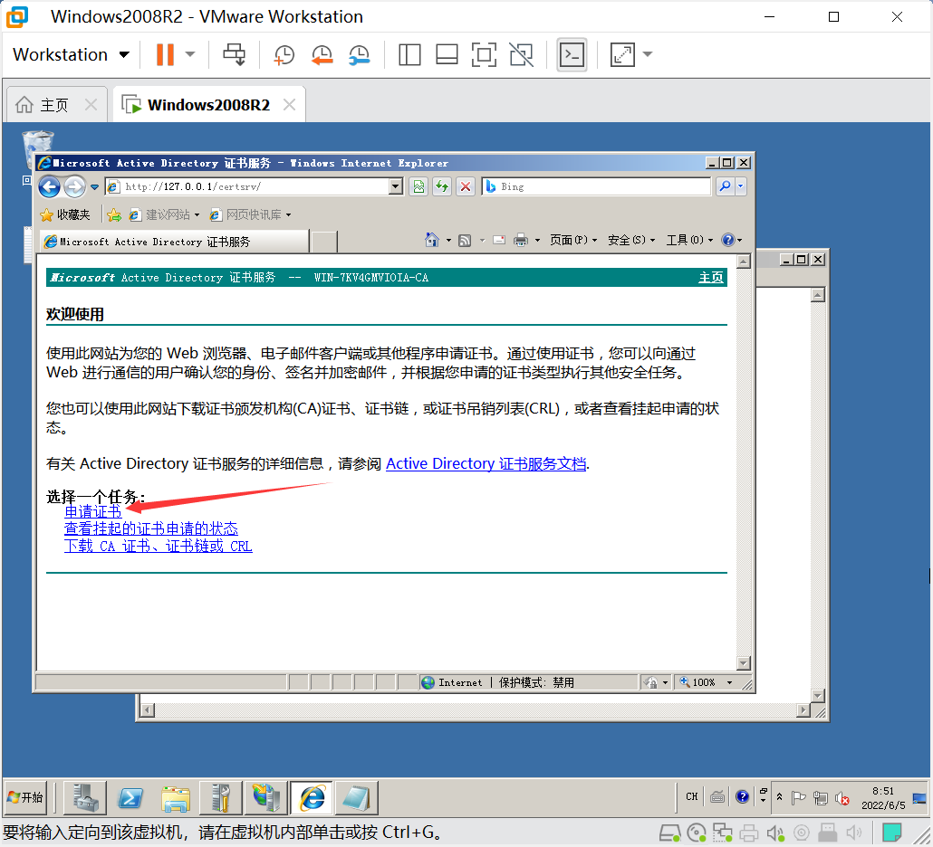The image size is (933, 847).
Task: Open the console view button
Action: pos(572,54)
